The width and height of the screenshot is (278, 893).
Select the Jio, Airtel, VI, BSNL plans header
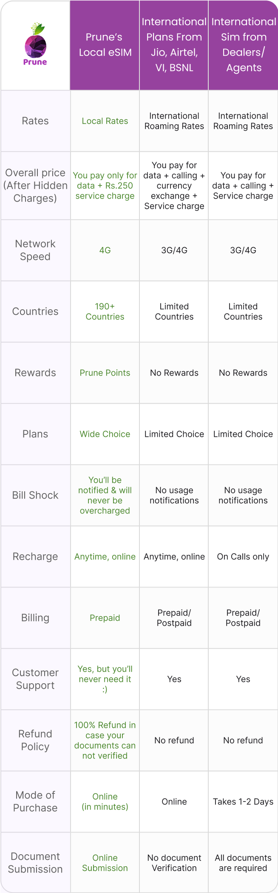pos(174,45)
